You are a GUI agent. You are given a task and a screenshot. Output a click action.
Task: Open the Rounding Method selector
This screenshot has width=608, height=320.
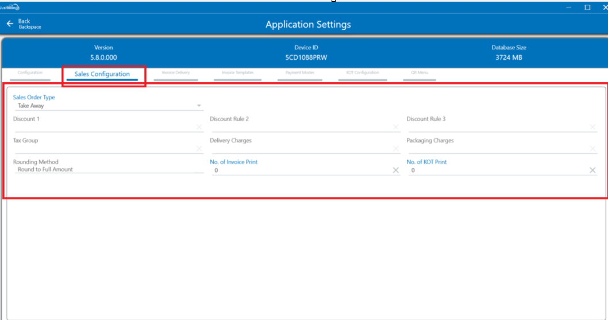tap(107, 169)
